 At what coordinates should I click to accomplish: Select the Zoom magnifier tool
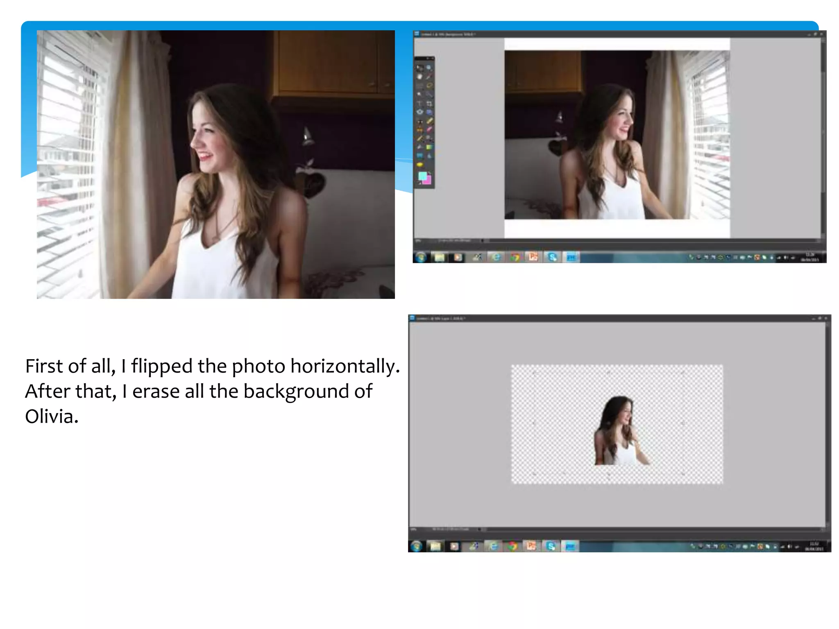click(429, 67)
